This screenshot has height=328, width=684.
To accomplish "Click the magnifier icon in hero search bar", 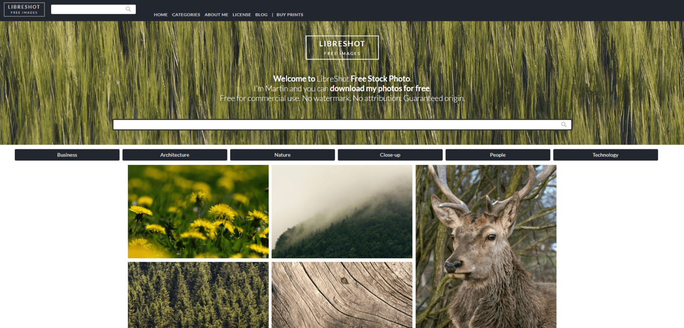I will (x=563, y=124).
